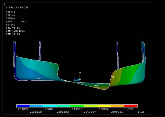The image size is (165, 117).
Task: Click the green legend band
Action: pyautogui.click(x=77, y=106)
